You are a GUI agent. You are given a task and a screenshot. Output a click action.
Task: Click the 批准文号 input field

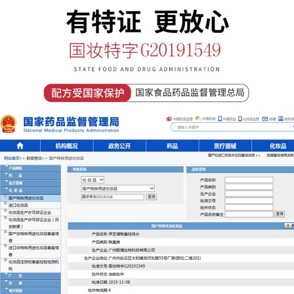[249, 201]
